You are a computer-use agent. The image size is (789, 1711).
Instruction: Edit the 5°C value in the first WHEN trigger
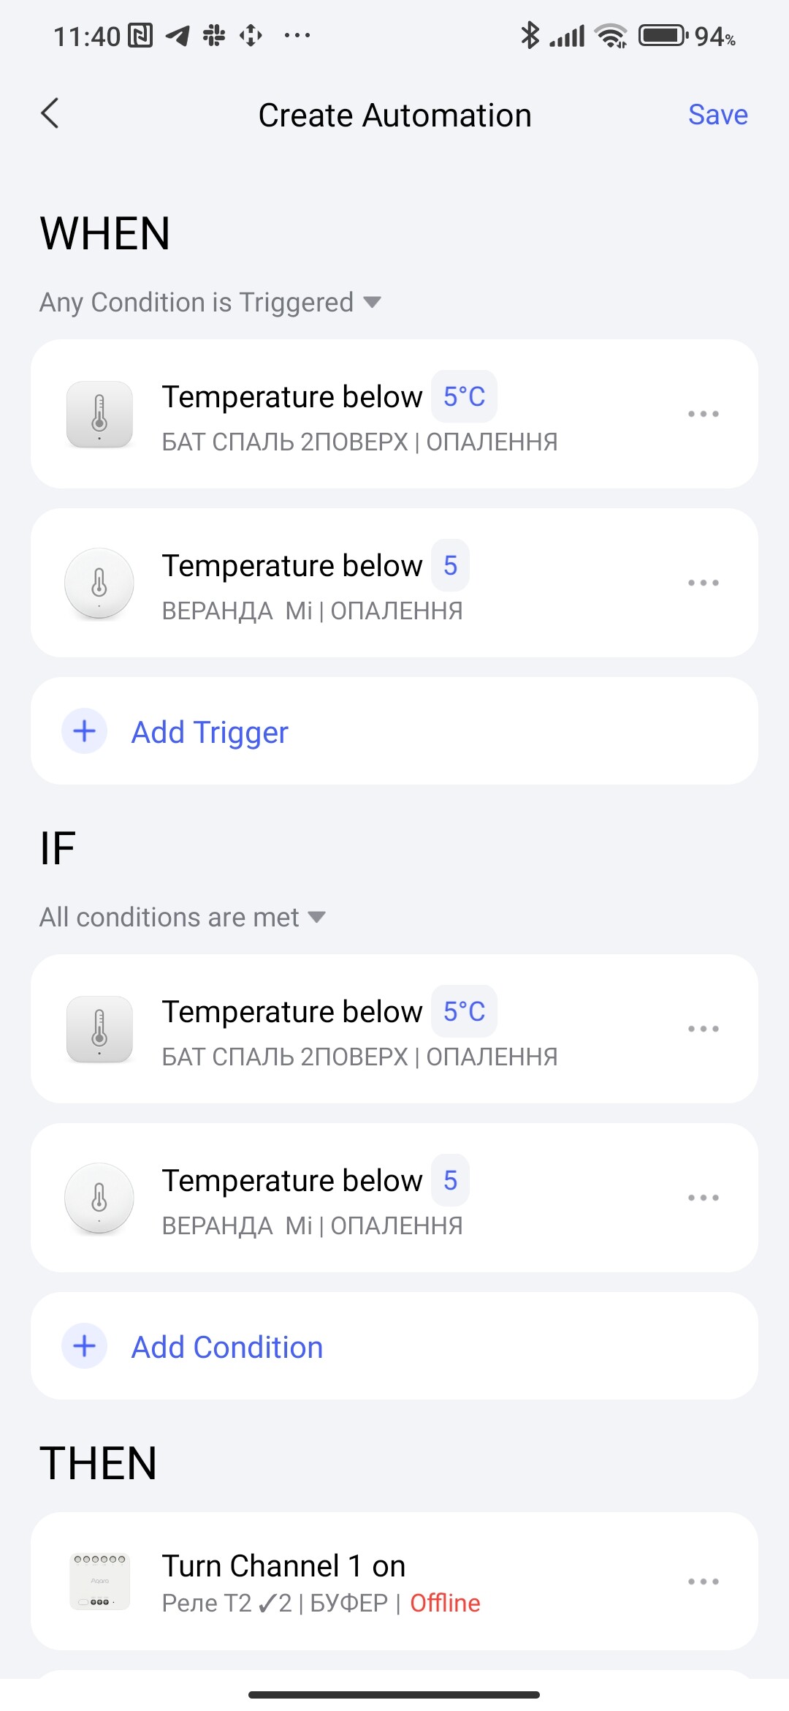464,396
